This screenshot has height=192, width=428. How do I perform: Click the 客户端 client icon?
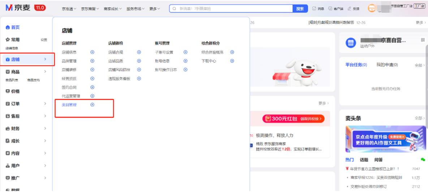pyautogui.click(x=330, y=9)
